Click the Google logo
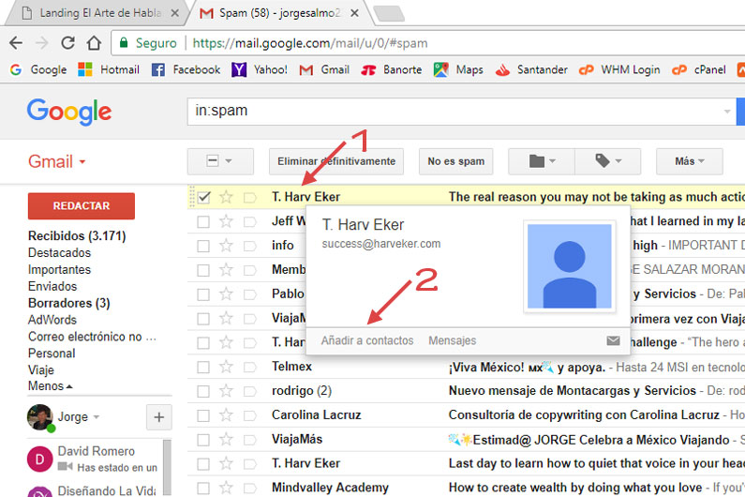The image size is (745, 497). [69, 112]
